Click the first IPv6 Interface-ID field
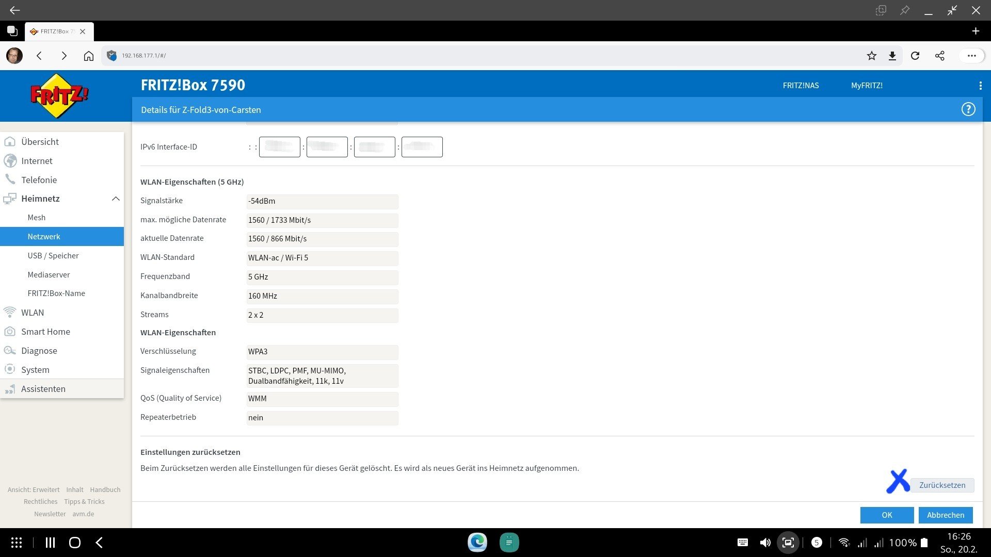Screen dimensions: 991x557 pyautogui.click(x=280, y=147)
